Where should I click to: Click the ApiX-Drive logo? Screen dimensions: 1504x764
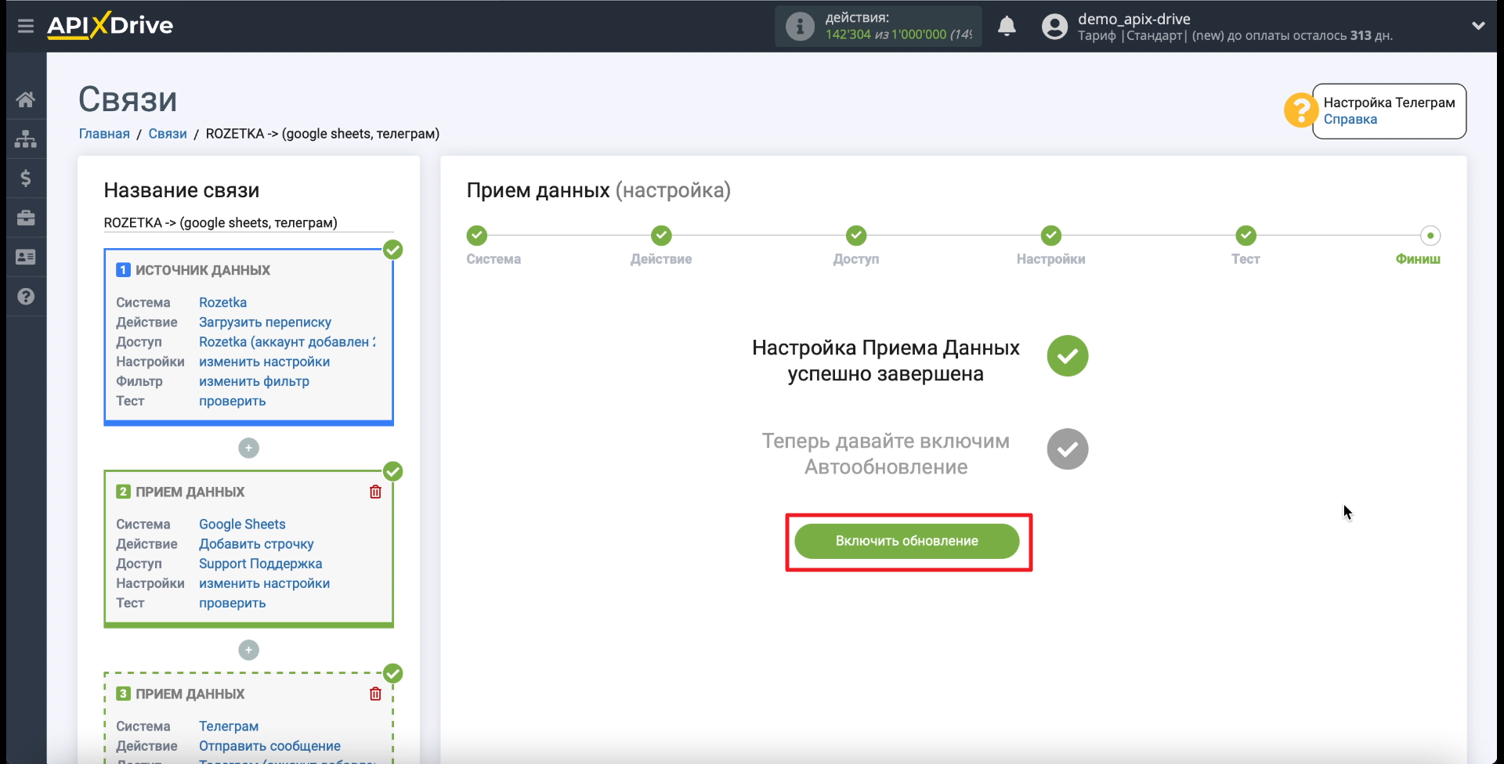110,25
